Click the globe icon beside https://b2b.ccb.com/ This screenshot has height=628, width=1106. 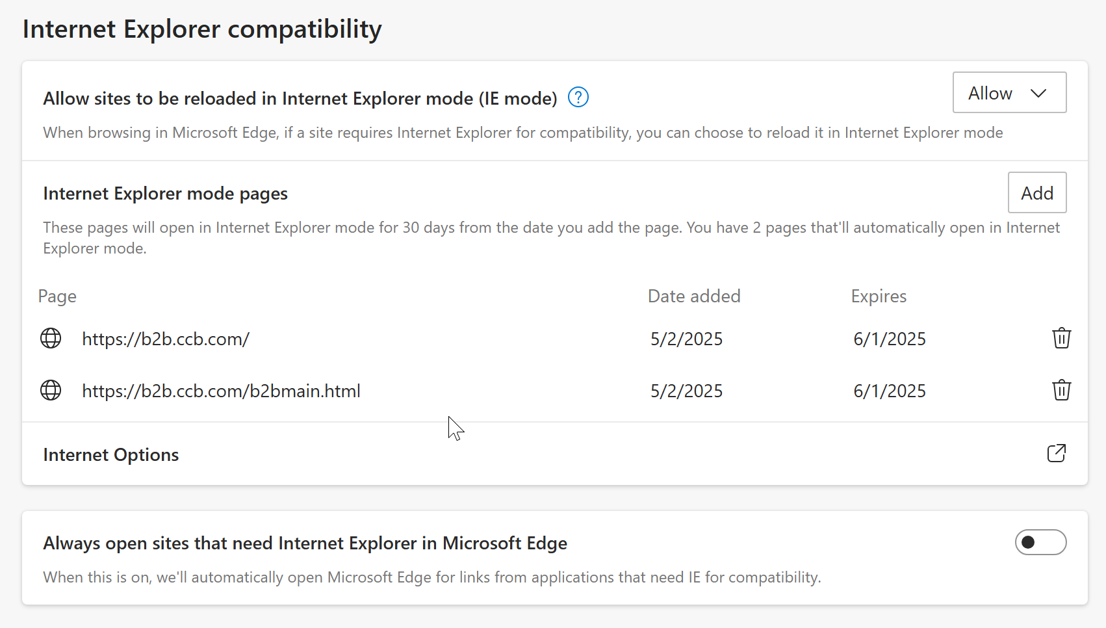51,338
